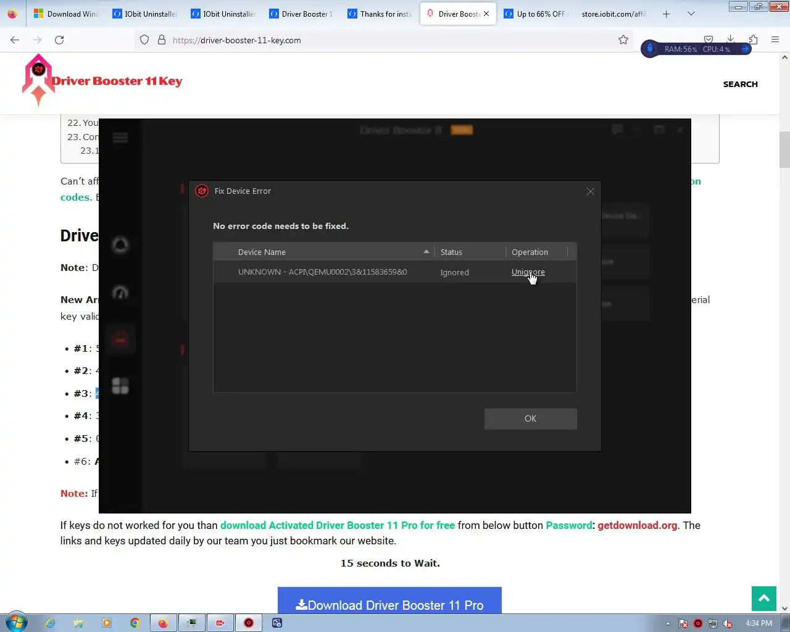Open Firefox View icon at tab bar start
Image resolution: width=790 pixels, height=632 pixels.
[12, 14]
